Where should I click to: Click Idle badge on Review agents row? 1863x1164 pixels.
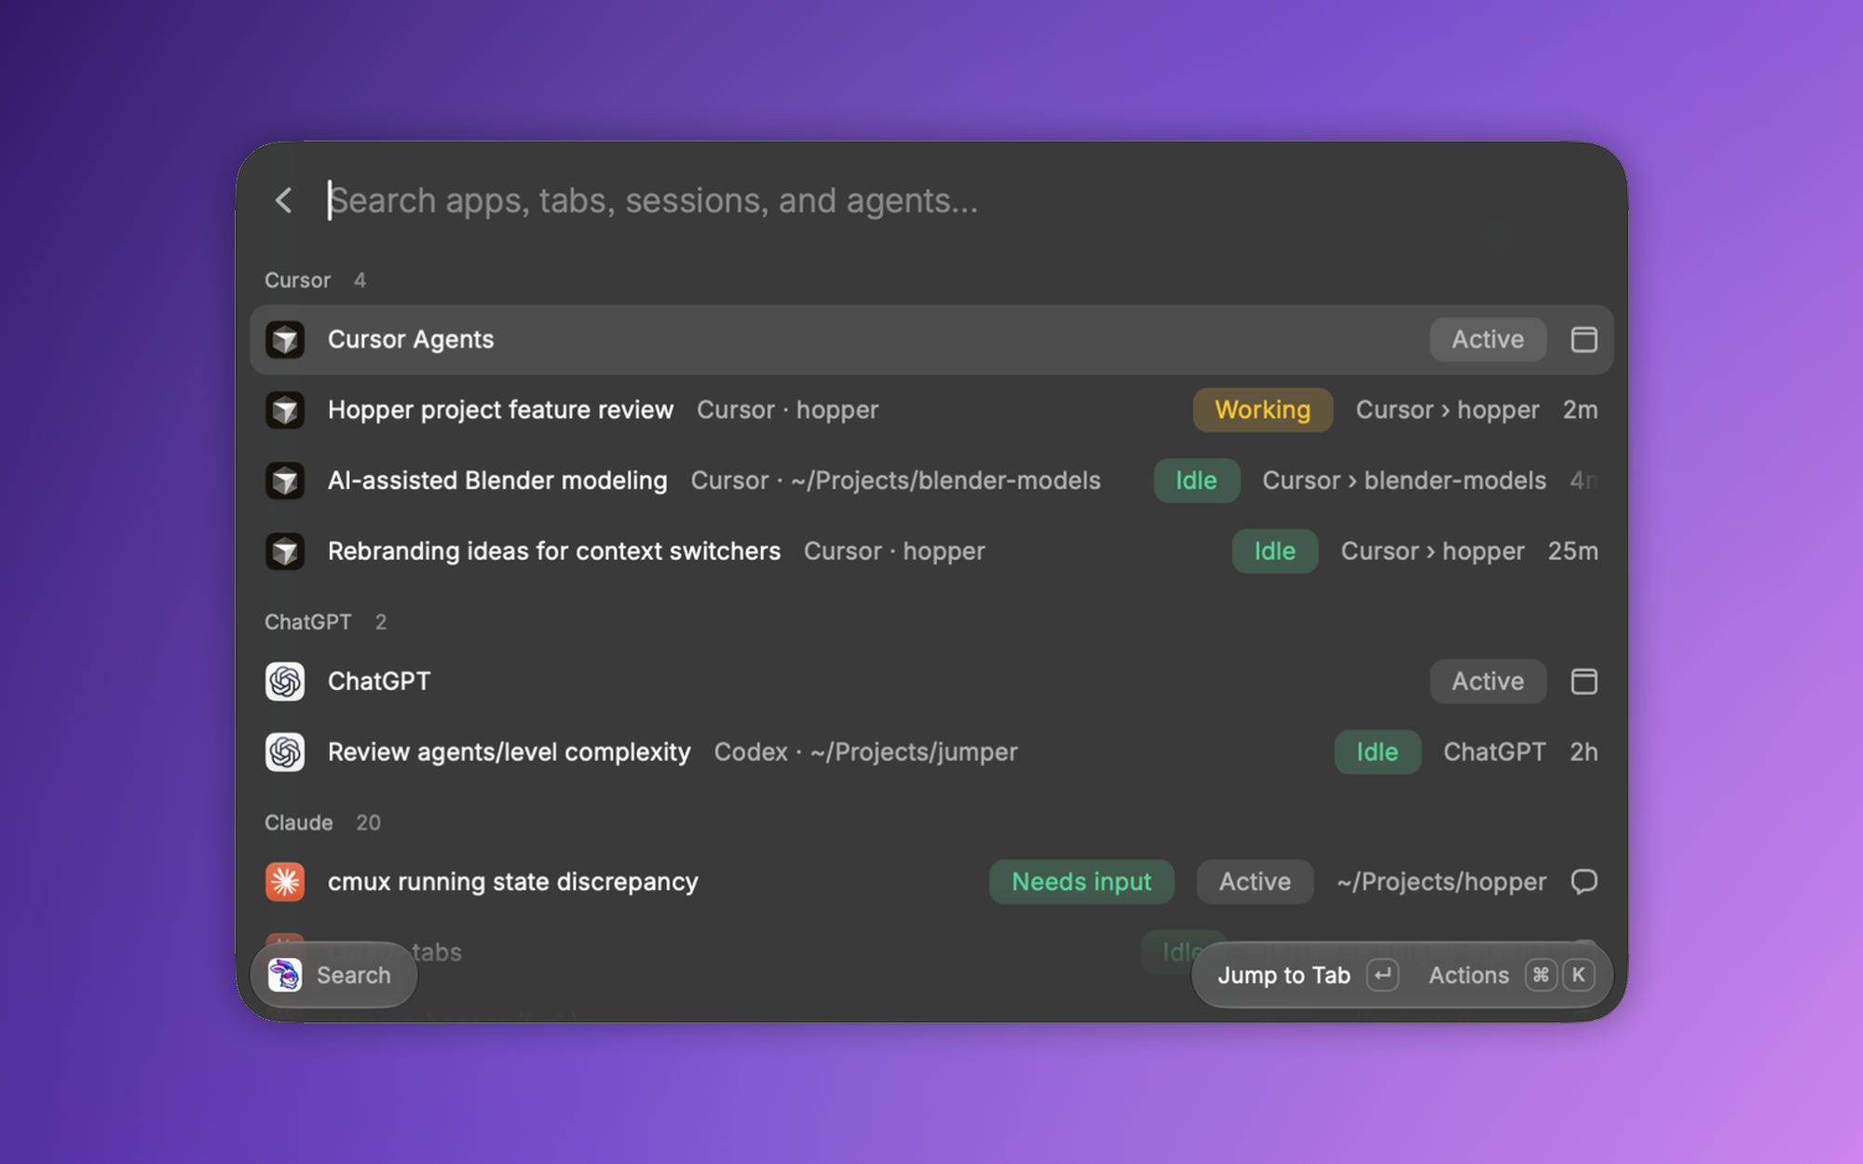(x=1377, y=751)
